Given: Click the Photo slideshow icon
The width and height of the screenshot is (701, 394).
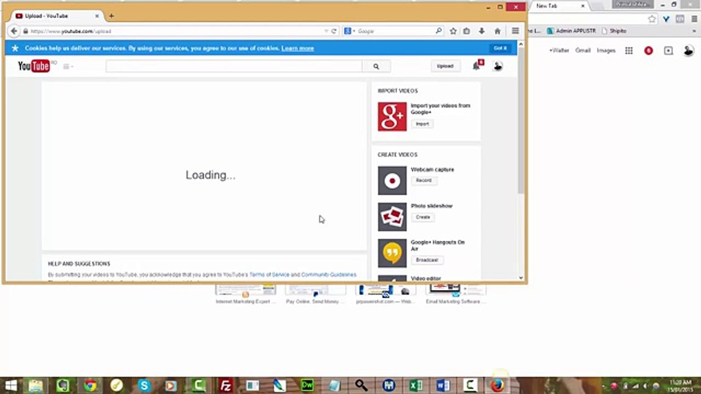Looking at the screenshot, I should [392, 217].
